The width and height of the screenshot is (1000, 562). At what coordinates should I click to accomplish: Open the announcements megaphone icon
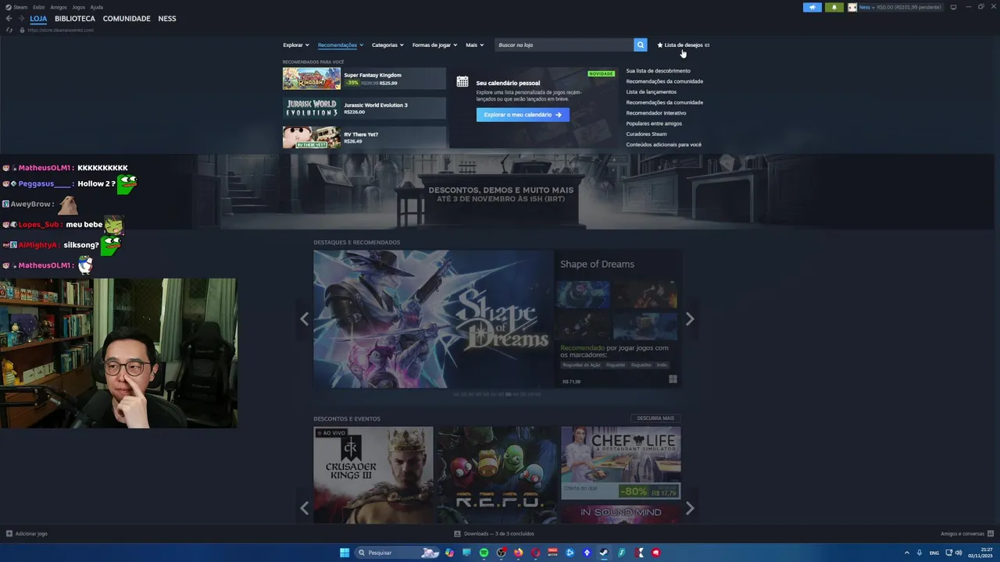click(x=812, y=7)
